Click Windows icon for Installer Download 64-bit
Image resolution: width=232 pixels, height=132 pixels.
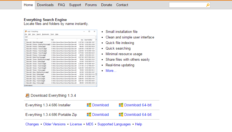(121, 105)
